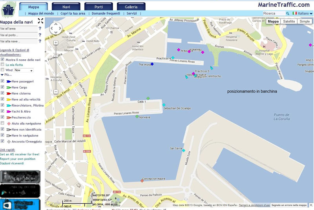Viewport: 314px width, 210px height.
Task: Select Concepcion Madre fishing vessel marker
Action: pos(142,181)
